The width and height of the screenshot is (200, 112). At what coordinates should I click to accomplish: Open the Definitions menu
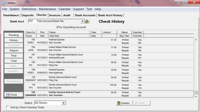click(x=29, y=9)
